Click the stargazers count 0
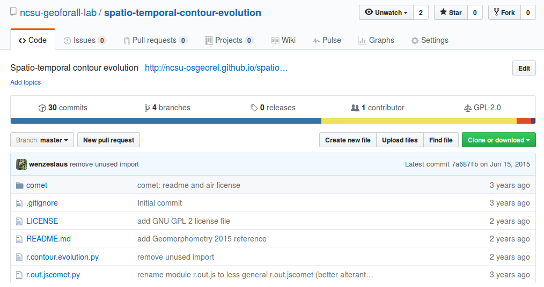 coord(475,12)
